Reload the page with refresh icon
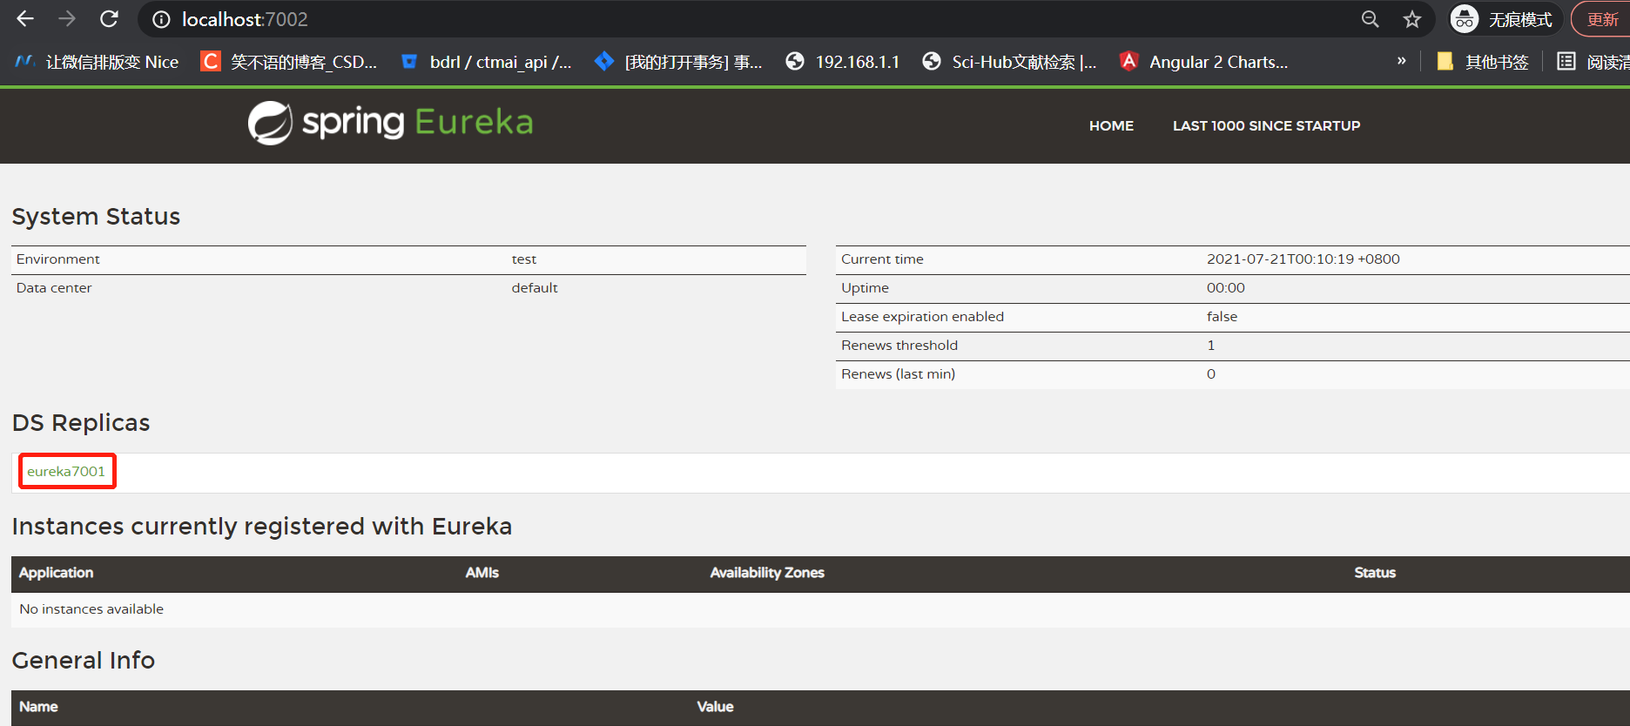The width and height of the screenshot is (1630, 726). (x=109, y=19)
